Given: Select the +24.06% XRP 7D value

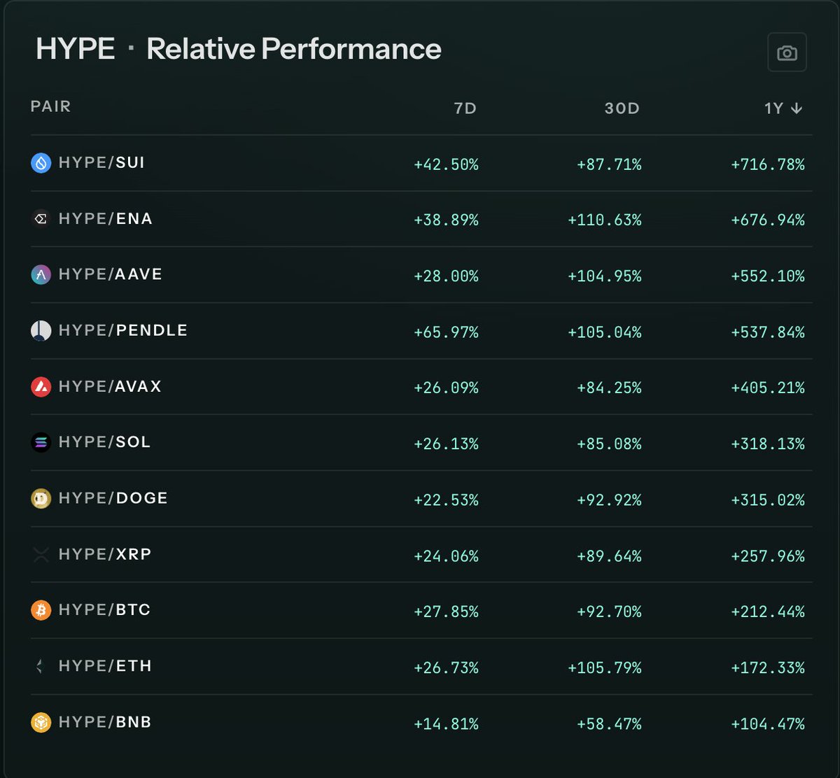Looking at the screenshot, I should (x=446, y=556).
